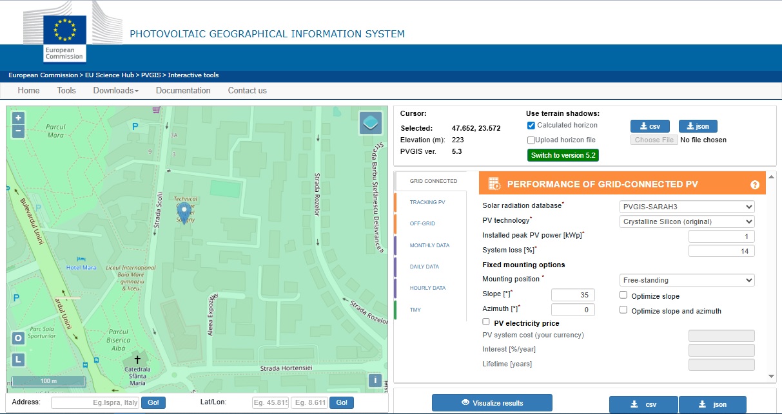Enable Upload horizon file checkbox
The height and width of the screenshot is (414, 782).
[531, 140]
